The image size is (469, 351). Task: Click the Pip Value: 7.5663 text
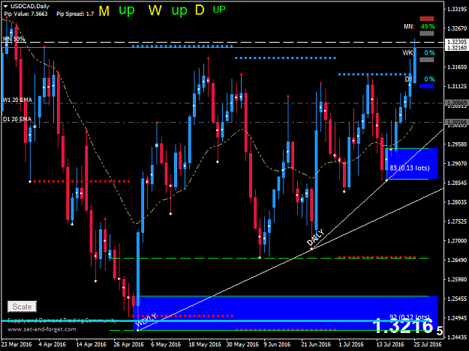26,13
